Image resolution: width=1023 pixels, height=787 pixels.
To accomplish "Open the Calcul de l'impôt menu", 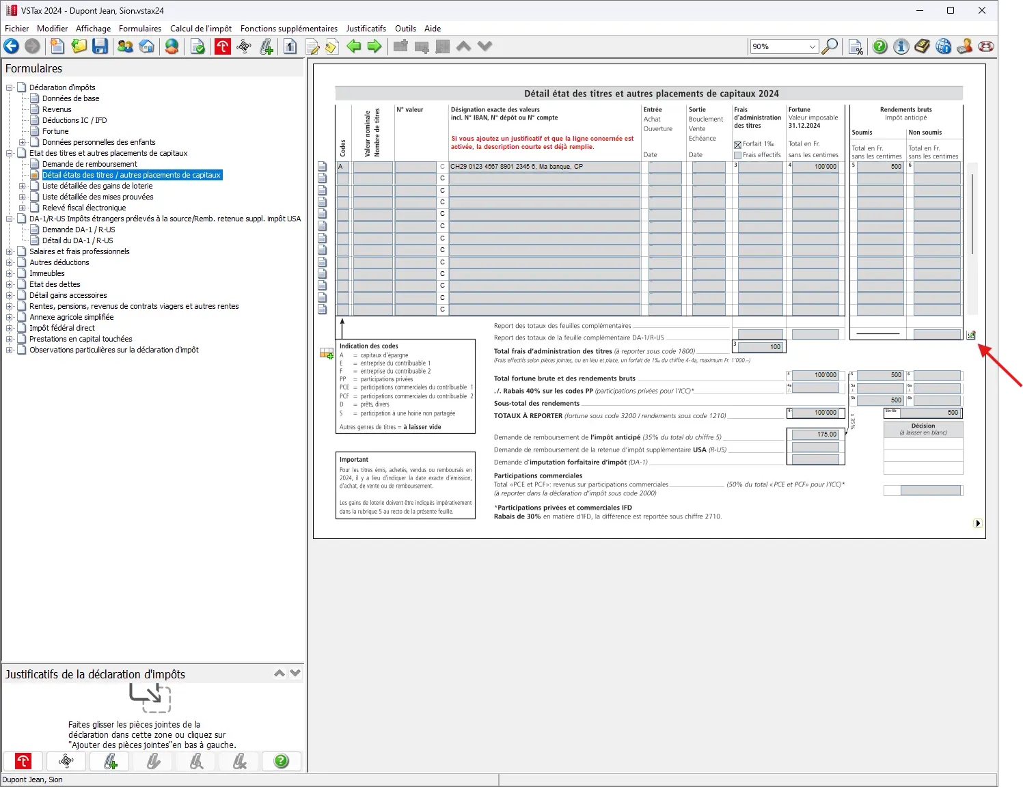I will pyautogui.click(x=200, y=29).
